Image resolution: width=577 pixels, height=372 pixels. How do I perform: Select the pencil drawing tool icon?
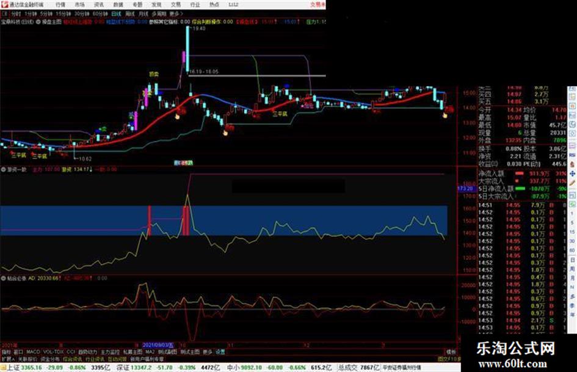coord(572,183)
